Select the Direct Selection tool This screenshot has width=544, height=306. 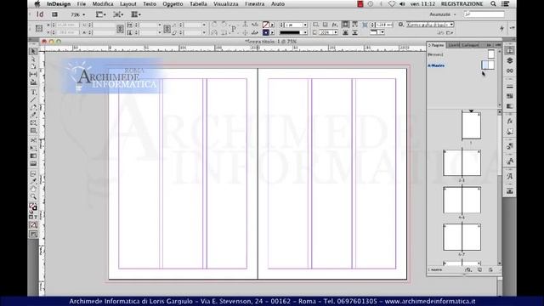(x=33, y=59)
